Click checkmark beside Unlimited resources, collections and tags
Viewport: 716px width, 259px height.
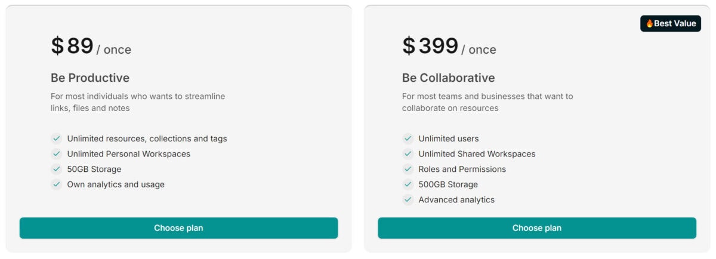pos(57,138)
